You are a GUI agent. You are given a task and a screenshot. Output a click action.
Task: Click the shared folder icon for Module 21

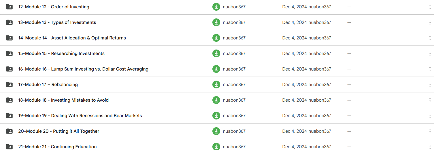(9, 147)
